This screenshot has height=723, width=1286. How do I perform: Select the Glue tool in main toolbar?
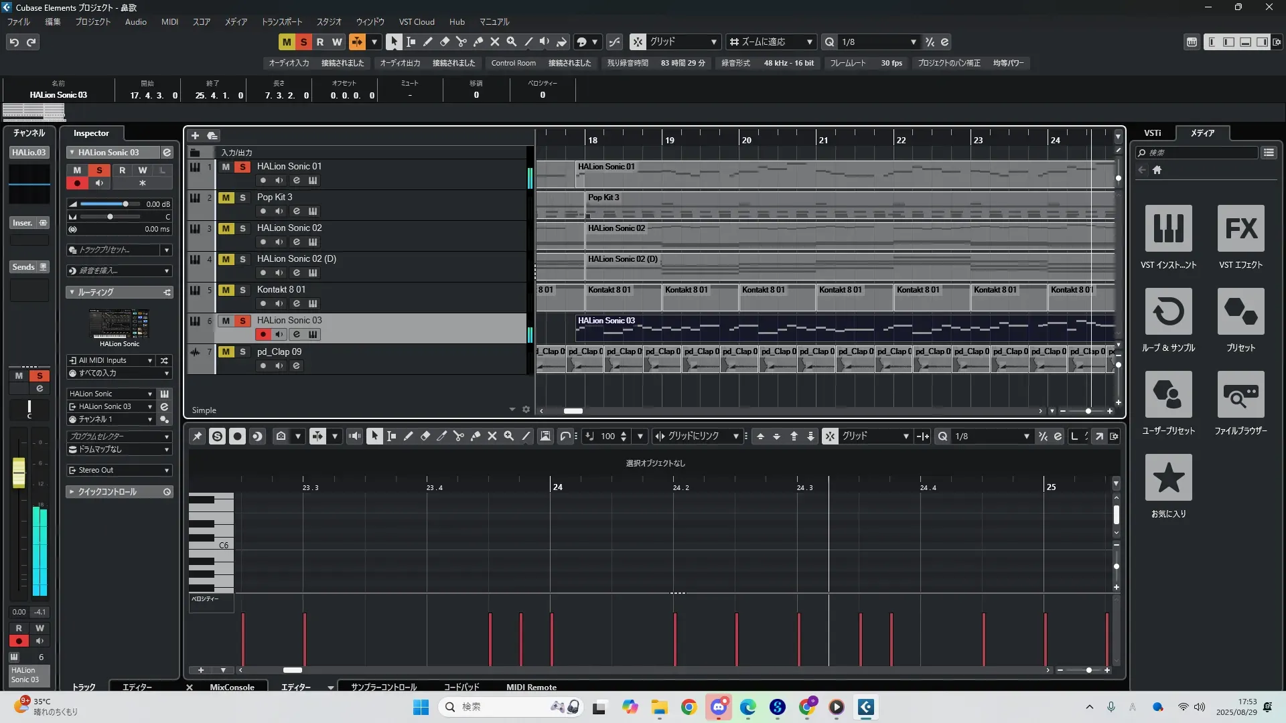click(478, 42)
